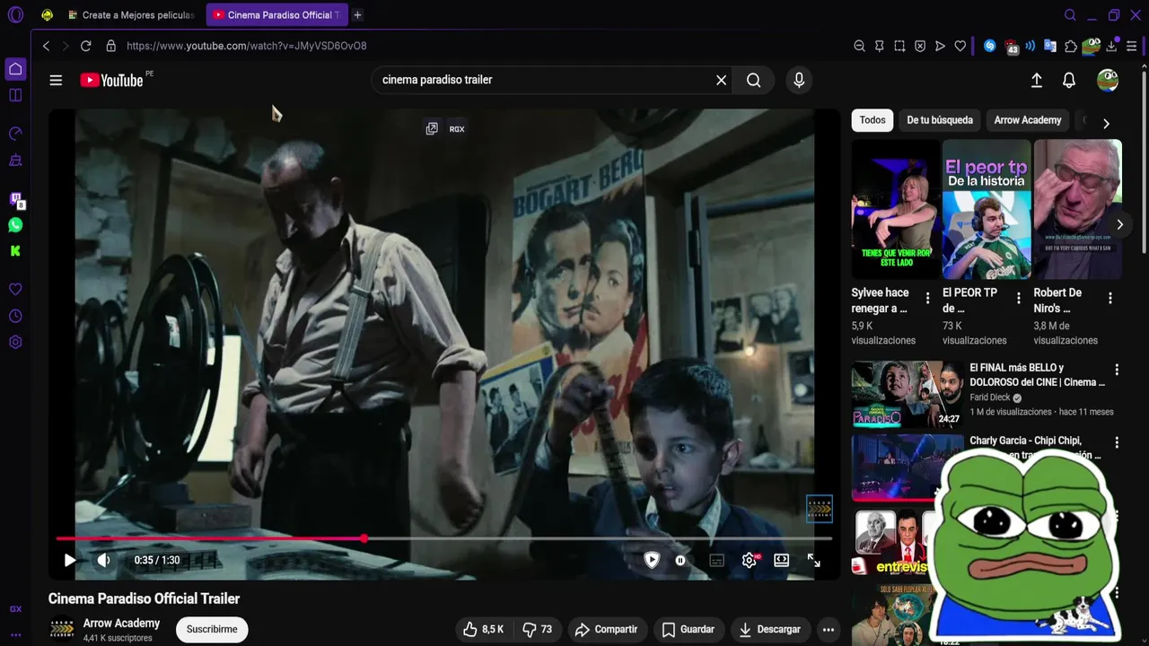Open options for El FINAL más BELLO video
This screenshot has height=646, width=1149.
1117,370
